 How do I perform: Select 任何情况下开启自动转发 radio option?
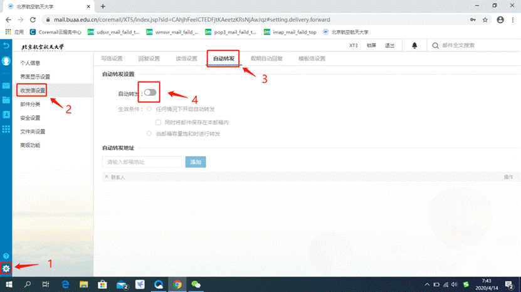click(x=149, y=109)
